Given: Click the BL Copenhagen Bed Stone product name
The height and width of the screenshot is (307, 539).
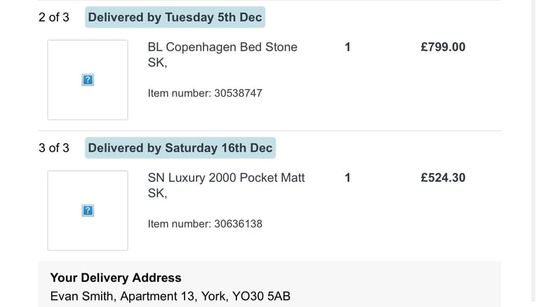Looking at the screenshot, I should [222, 48].
